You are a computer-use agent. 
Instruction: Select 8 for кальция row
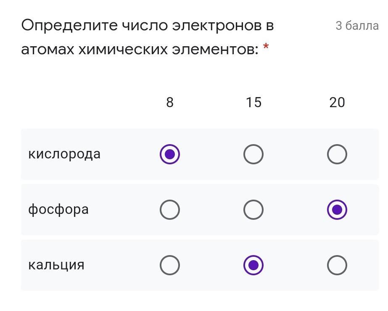coord(170,265)
